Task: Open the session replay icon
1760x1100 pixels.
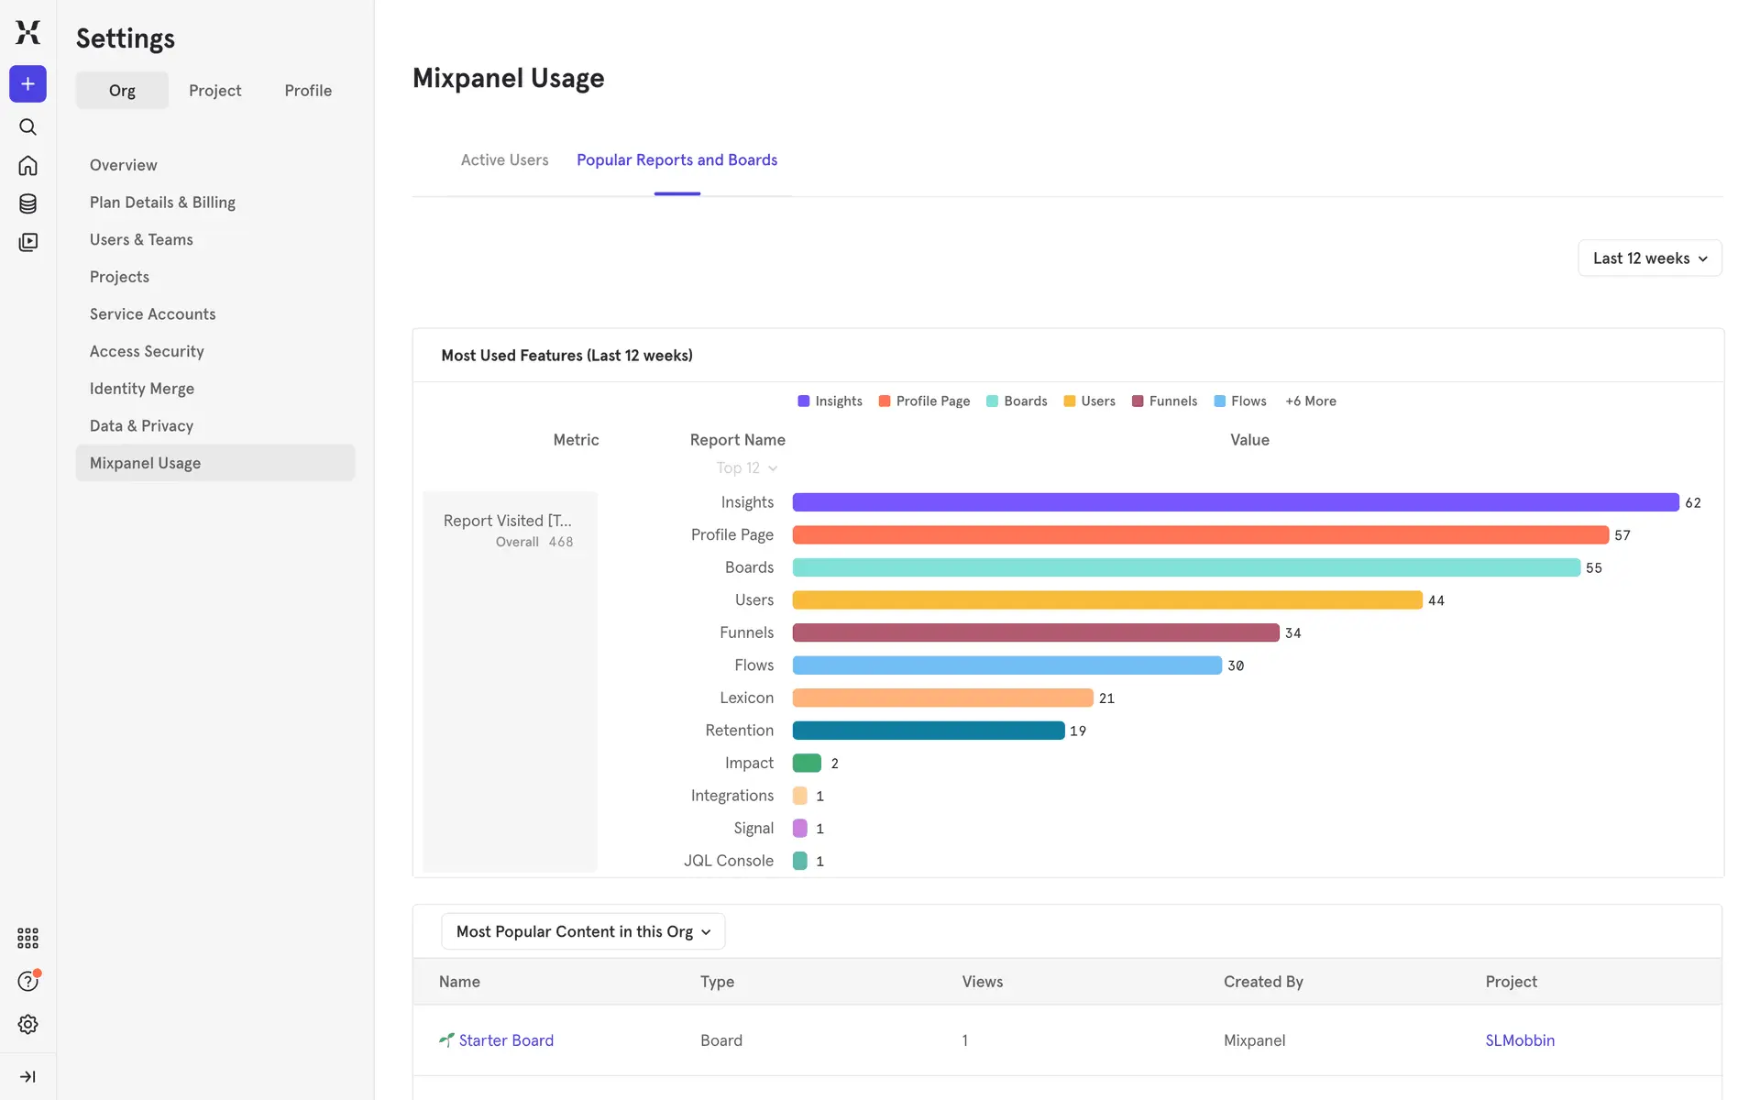Action: point(27,242)
